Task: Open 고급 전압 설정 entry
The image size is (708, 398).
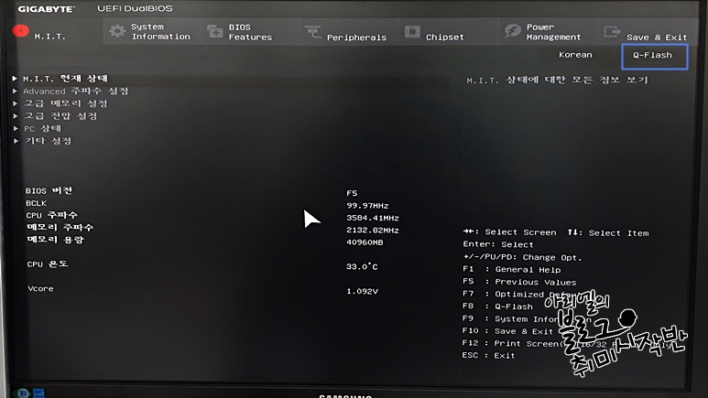Action: 61,116
